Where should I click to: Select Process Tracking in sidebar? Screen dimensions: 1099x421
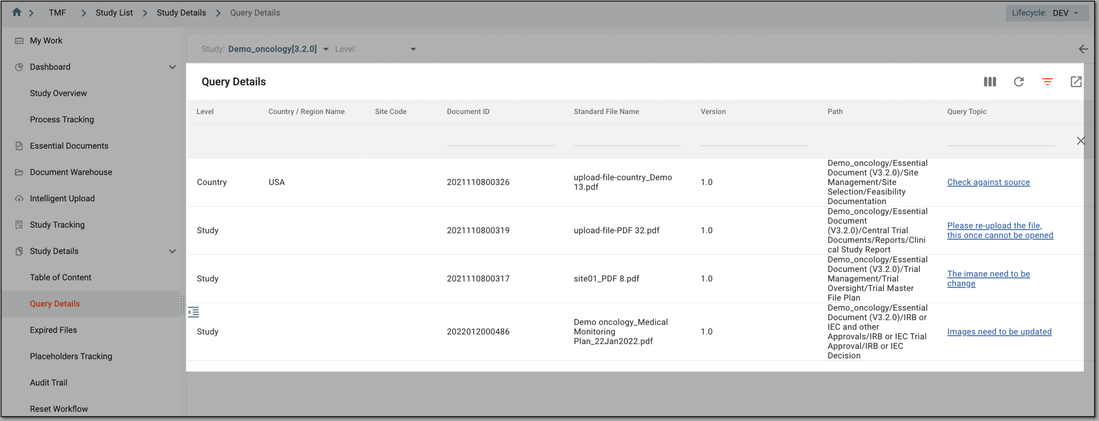pyautogui.click(x=62, y=119)
